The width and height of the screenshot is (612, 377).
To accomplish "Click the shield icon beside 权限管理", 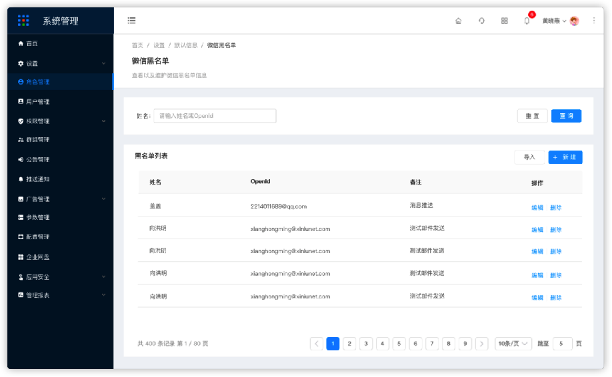I will 21,121.
